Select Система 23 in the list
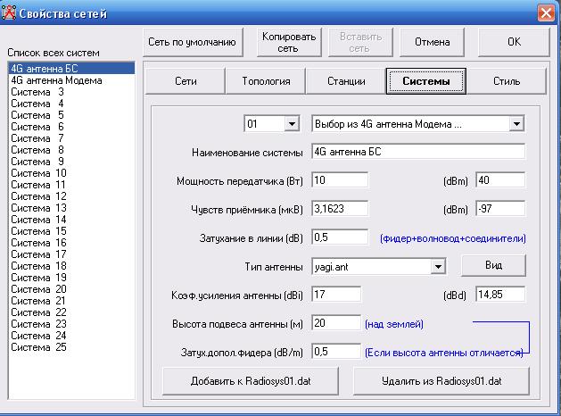Screen dimensions: 561x416 point(71,324)
